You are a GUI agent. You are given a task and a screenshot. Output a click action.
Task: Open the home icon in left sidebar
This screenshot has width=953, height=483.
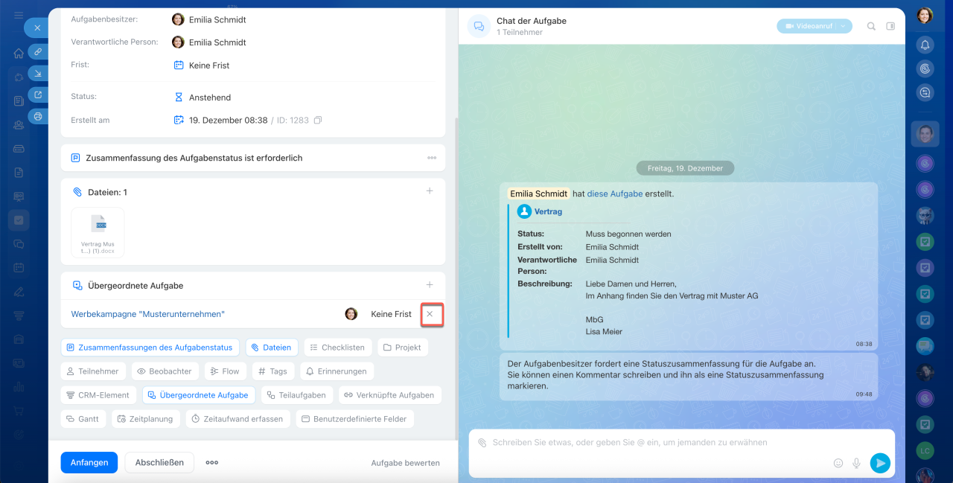click(19, 53)
